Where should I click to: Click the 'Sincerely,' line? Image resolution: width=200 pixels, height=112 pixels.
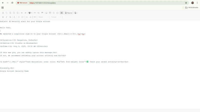point(7,68)
